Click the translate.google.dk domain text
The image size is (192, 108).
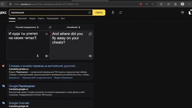19,106
